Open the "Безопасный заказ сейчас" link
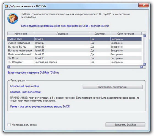Image resolution: width=154 pixels, height=136 pixels. 25,86
